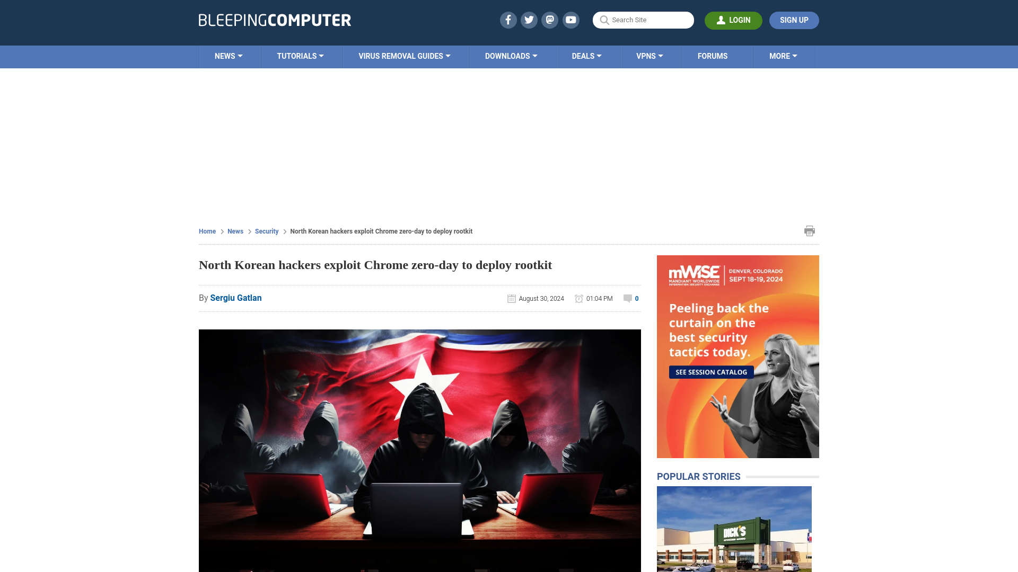Click the SIGN UP button

[794, 20]
